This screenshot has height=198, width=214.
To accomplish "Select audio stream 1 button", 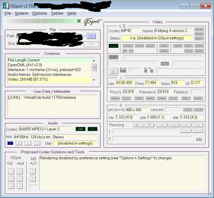I will pos(10,143).
